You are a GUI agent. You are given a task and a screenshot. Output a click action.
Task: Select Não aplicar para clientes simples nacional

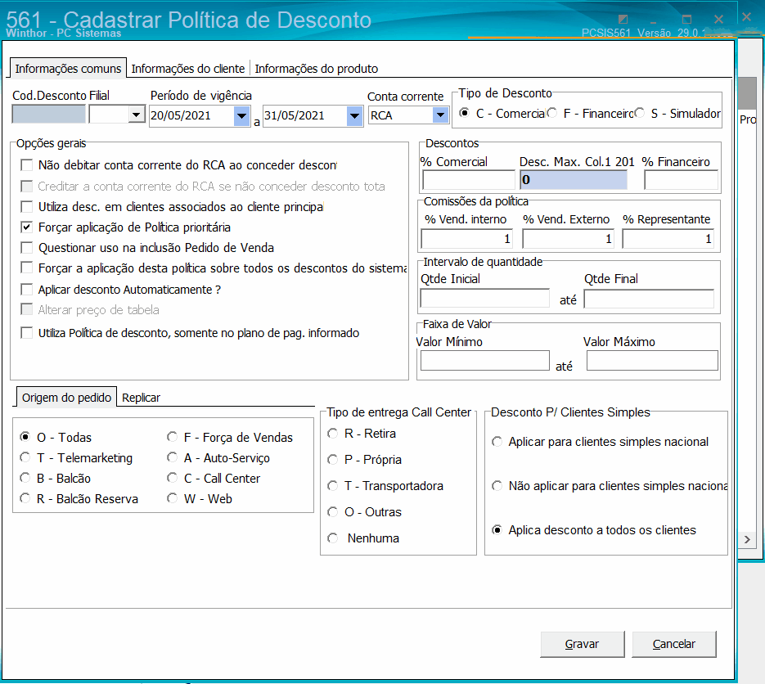[x=497, y=486]
